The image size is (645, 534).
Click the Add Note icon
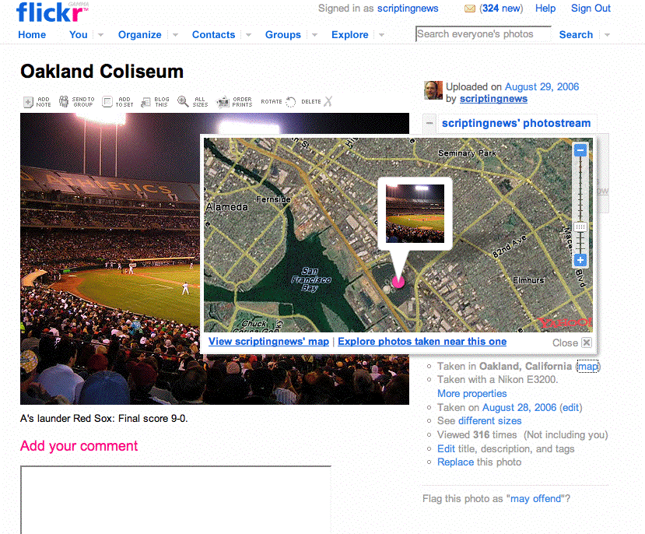[x=28, y=102]
